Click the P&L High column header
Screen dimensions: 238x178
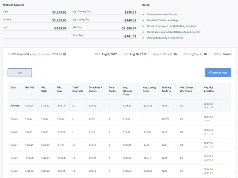coord(44,89)
